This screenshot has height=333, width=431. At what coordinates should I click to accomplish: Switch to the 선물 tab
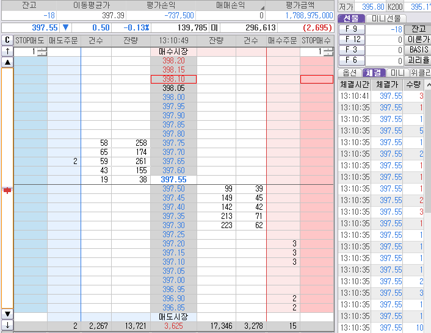351,18
